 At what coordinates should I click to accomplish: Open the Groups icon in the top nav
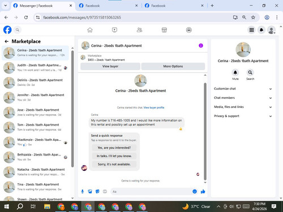point(189,30)
